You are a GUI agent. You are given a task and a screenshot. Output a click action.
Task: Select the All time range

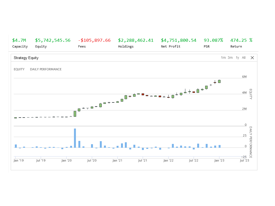(x=243, y=58)
